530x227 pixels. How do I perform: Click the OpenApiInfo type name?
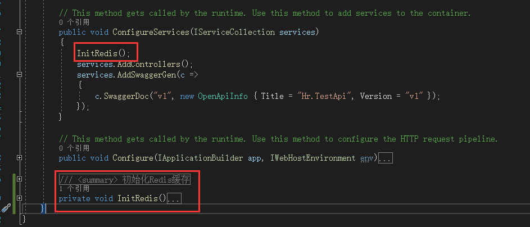222,96
